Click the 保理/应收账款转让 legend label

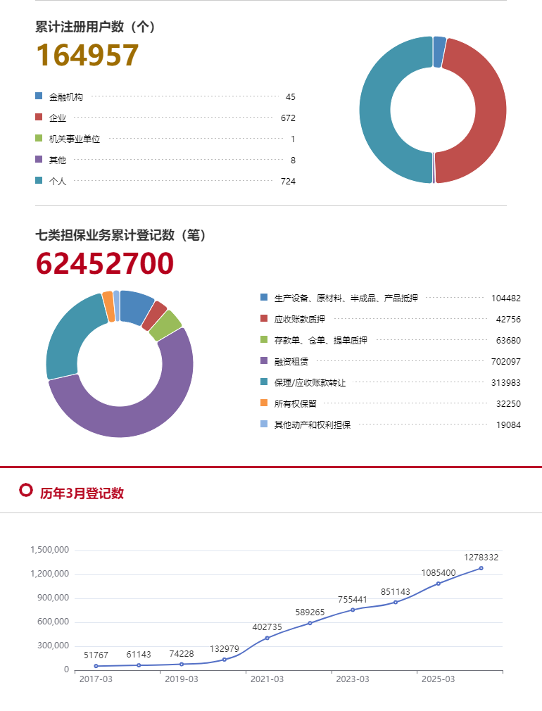tap(310, 382)
